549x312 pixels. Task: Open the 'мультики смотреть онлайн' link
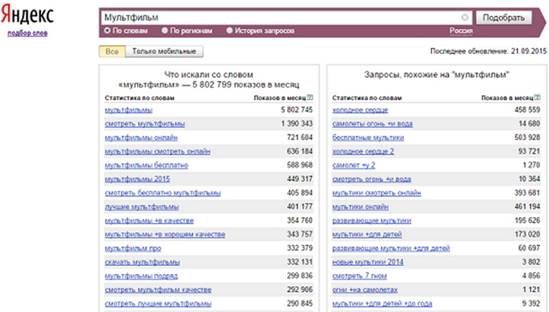(x=377, y=193)
